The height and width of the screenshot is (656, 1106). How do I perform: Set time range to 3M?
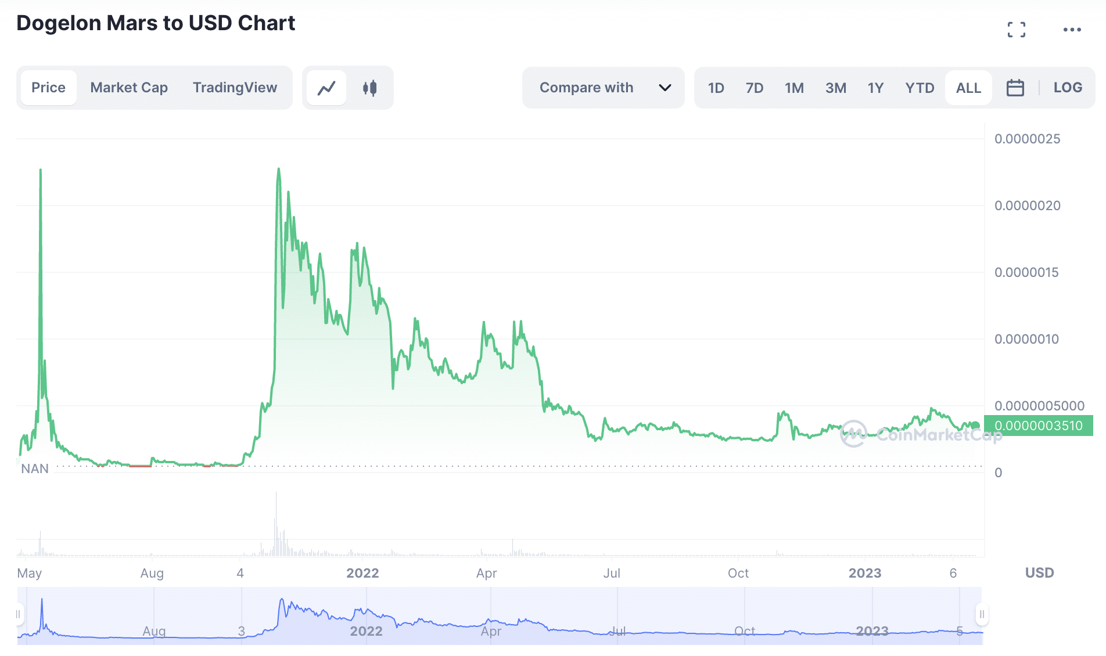[x=835, y=88]
